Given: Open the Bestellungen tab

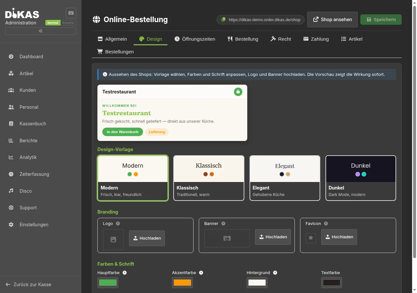Looking at the screenshot, I should coord(116,52).
